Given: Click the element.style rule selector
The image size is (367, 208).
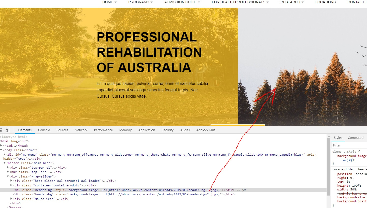Looking at the screenshot, I should coord(345,152).
